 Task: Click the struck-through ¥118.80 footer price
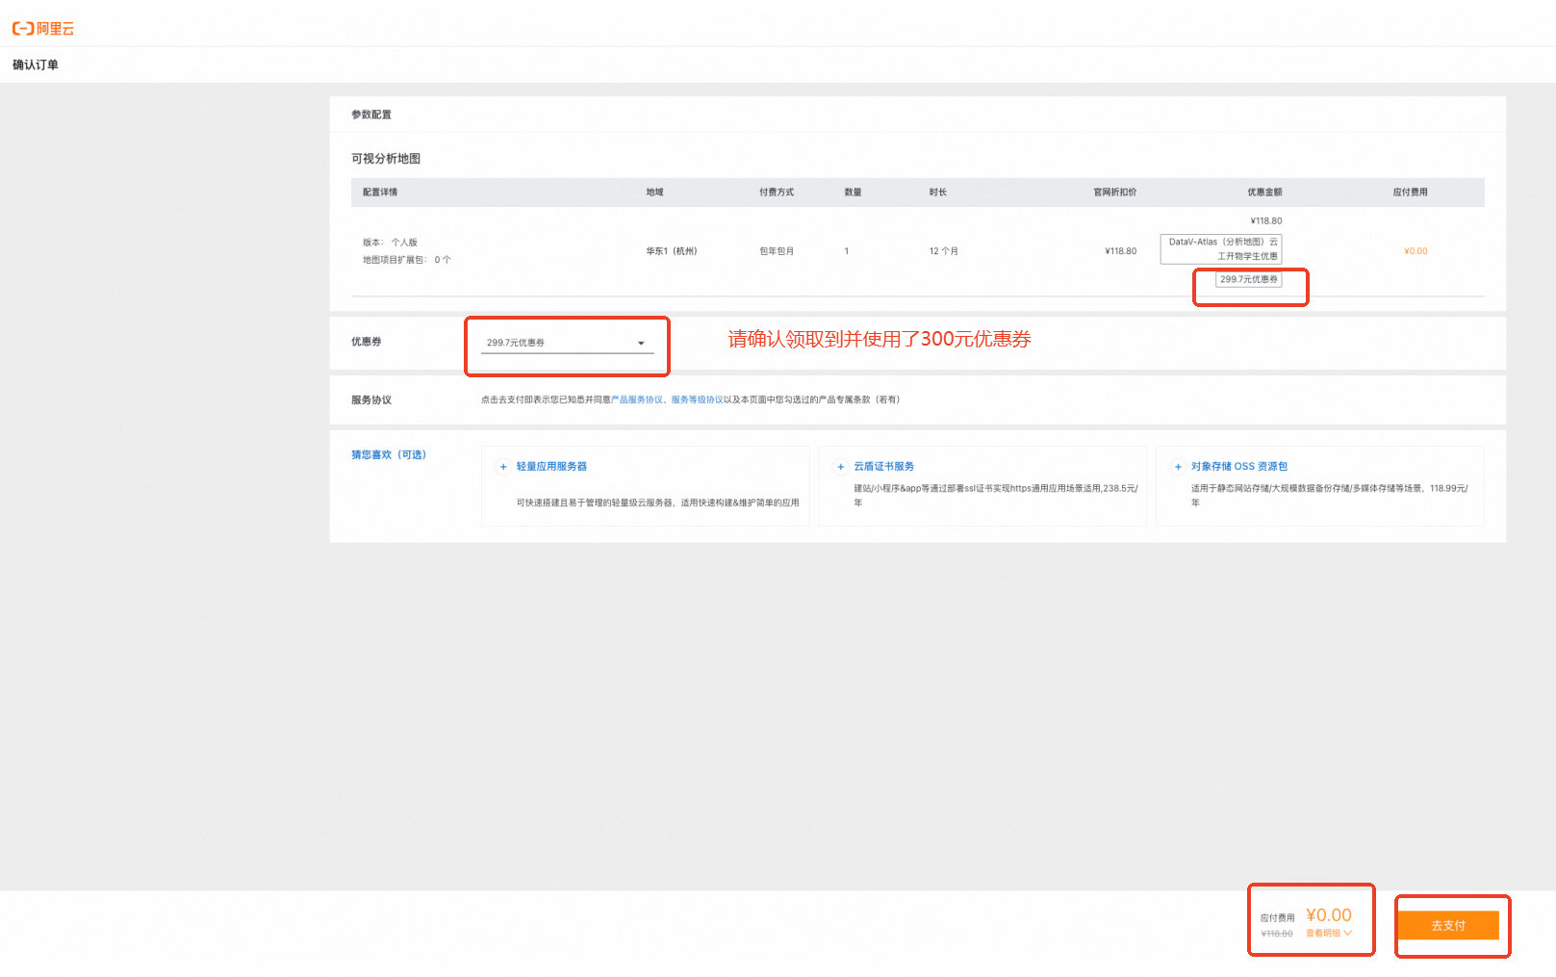1277,934
